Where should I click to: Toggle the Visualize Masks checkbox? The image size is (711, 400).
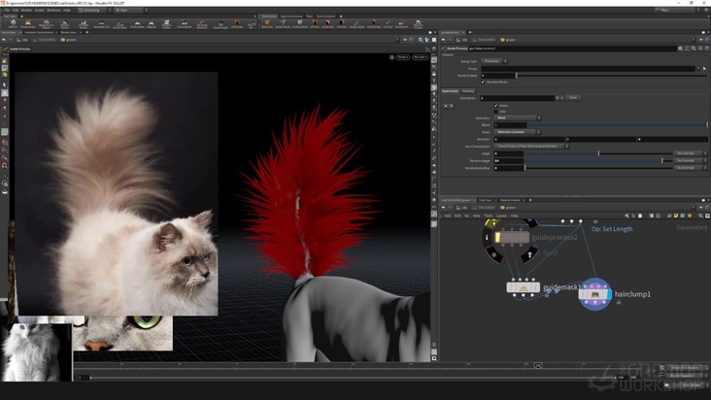483,82
